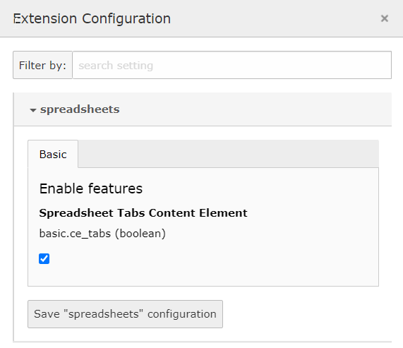The height and width of the screenshot is (348, 403).
Task: Close the Extension Configuration dialog
Action: pos(384,18)
